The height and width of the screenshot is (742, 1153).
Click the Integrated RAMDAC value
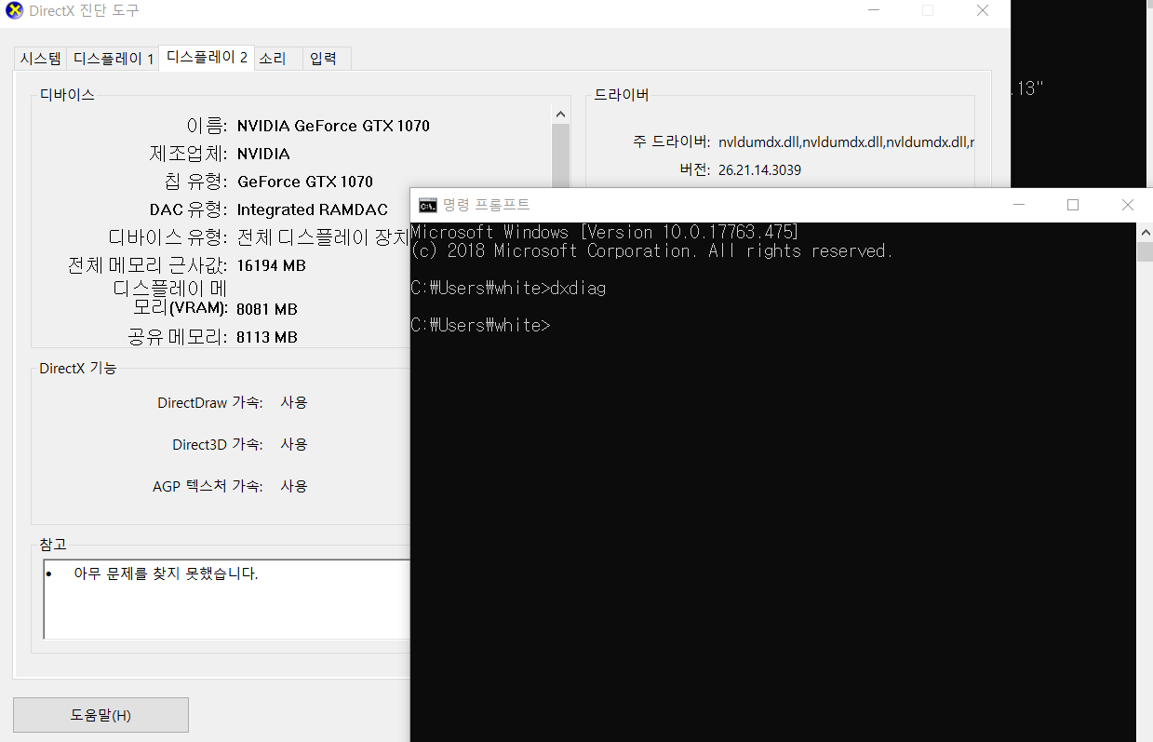pos(313,209)
